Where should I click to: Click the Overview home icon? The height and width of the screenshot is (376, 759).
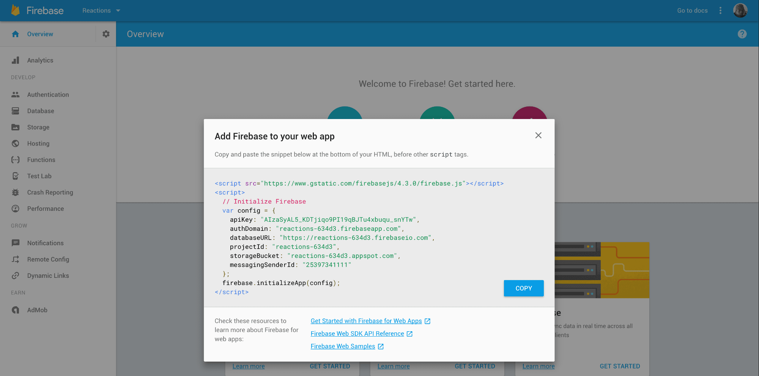click(15, 34)
